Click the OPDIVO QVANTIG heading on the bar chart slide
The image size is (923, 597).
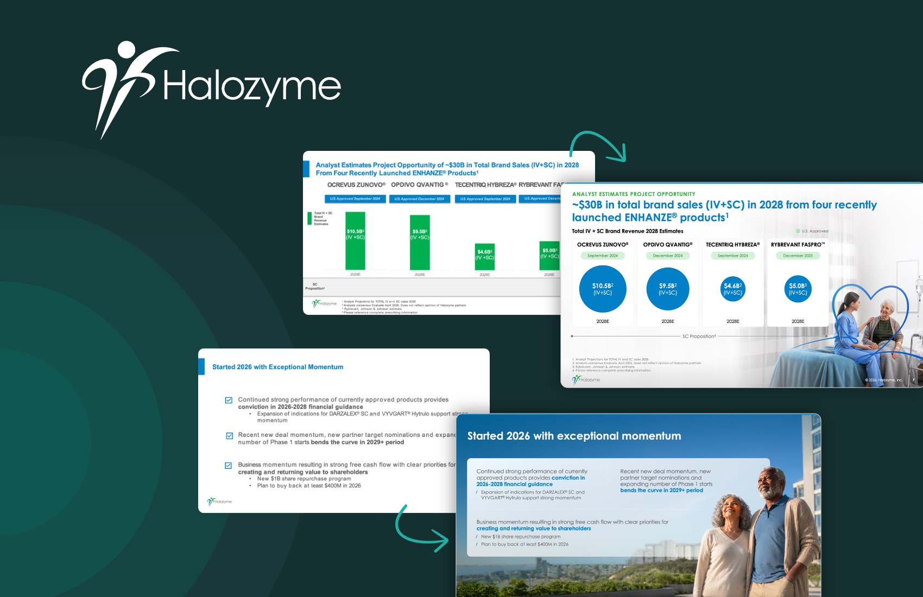point(419,185)
